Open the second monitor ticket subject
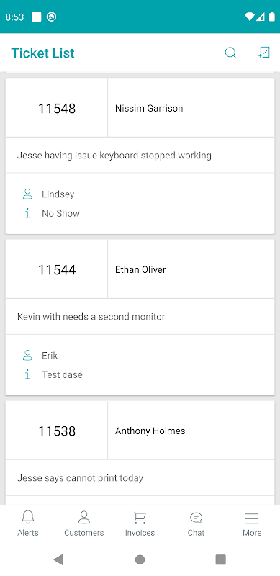Screen dimensions: 280x576 [91, 316]
